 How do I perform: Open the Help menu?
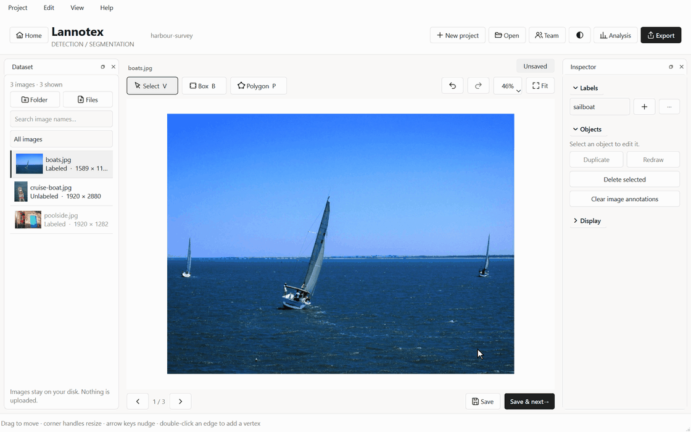pyautogui.click(x=107, y=7)
